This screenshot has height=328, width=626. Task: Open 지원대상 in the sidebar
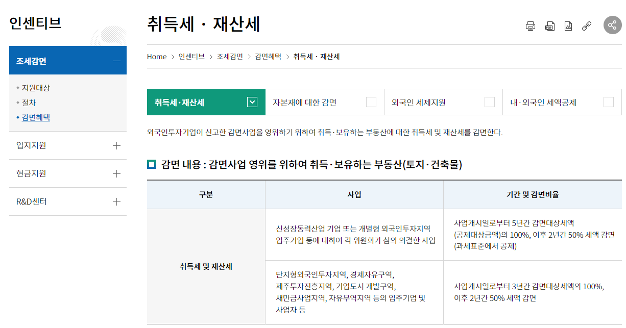pos(36,88)
